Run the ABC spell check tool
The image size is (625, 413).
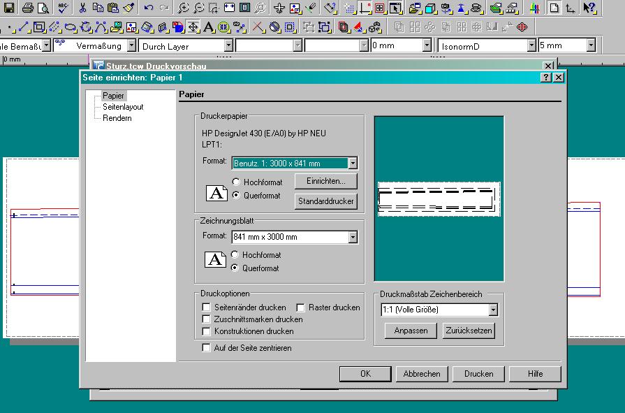[x=63, y=7]
